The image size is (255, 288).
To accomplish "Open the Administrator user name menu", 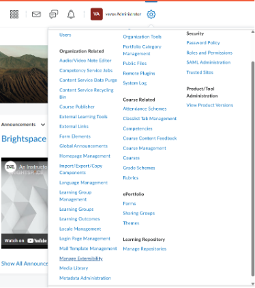I will pos(123,14).
